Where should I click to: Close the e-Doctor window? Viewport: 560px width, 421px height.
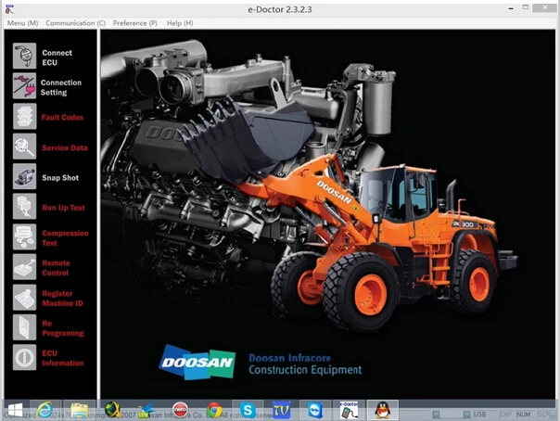(x=544, y=7)
